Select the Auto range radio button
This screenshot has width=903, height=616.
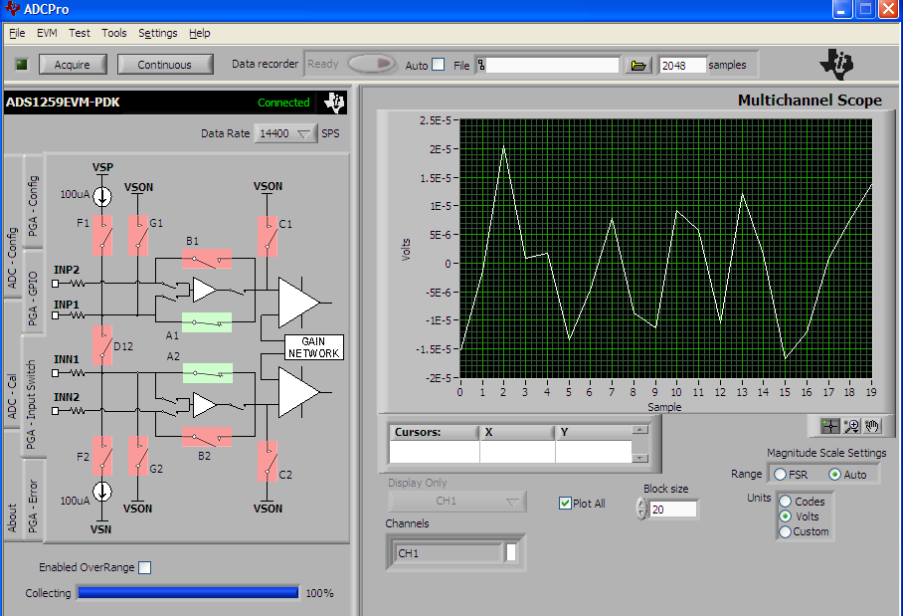tap(834, 475)
